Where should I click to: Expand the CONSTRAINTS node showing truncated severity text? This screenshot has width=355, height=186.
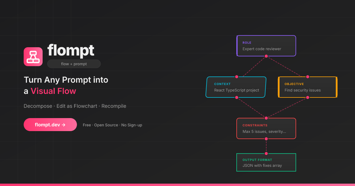coord(266,128)
